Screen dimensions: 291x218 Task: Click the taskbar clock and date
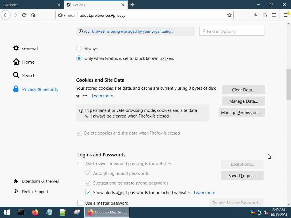pyautogui.click(x=278, y=212)
